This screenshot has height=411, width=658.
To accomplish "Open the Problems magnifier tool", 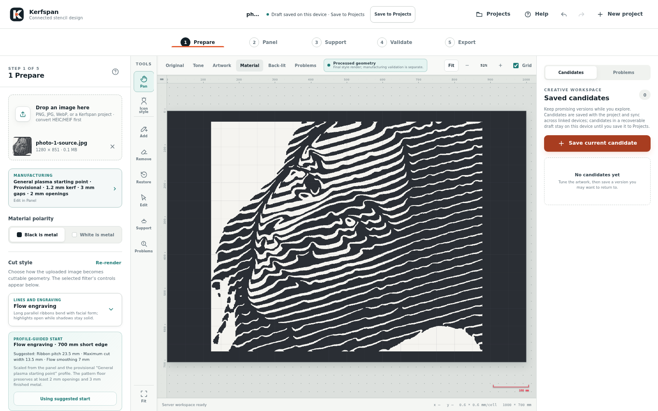I will [x=144, y=247].
